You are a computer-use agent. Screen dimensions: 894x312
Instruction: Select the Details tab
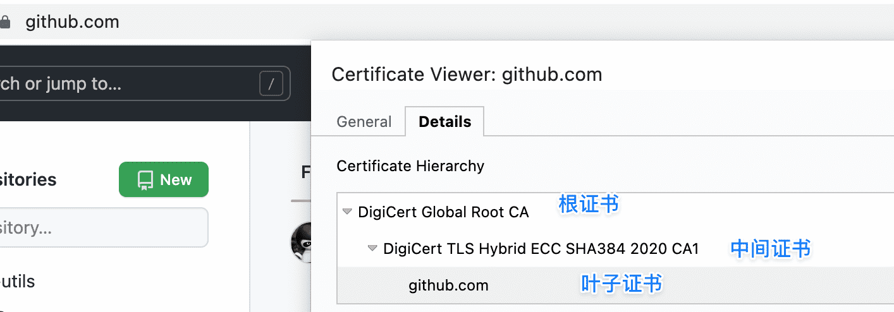[444, 122]
